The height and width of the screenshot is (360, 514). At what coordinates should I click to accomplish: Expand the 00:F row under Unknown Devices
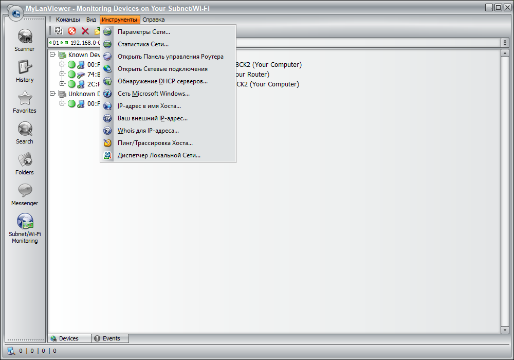tap(62, 103)
